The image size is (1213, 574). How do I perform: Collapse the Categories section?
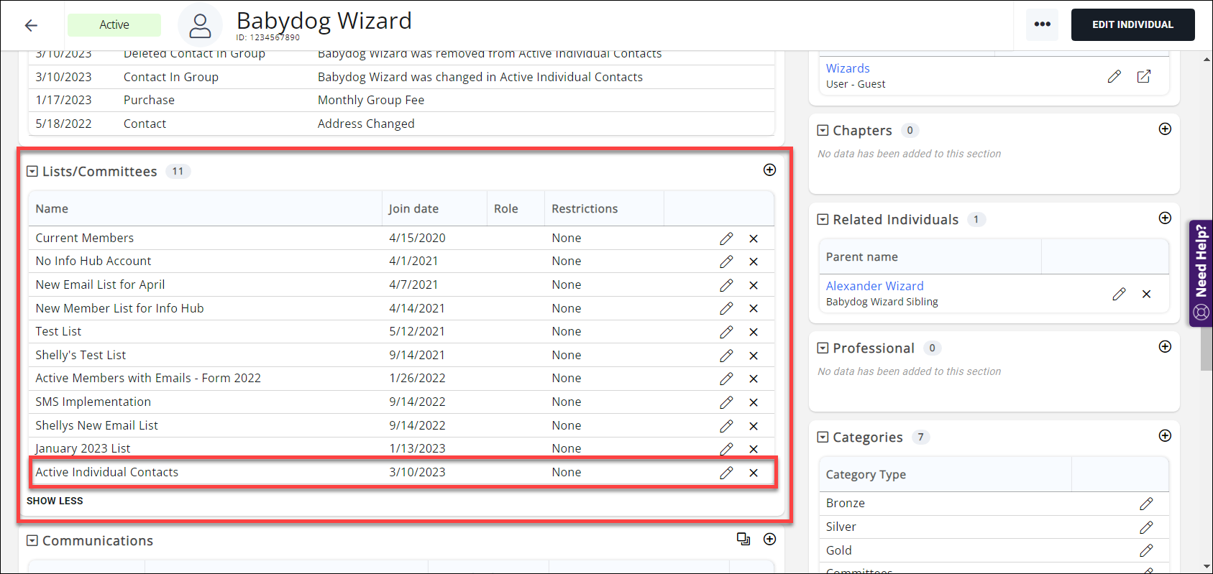click(x=823, y=438)
